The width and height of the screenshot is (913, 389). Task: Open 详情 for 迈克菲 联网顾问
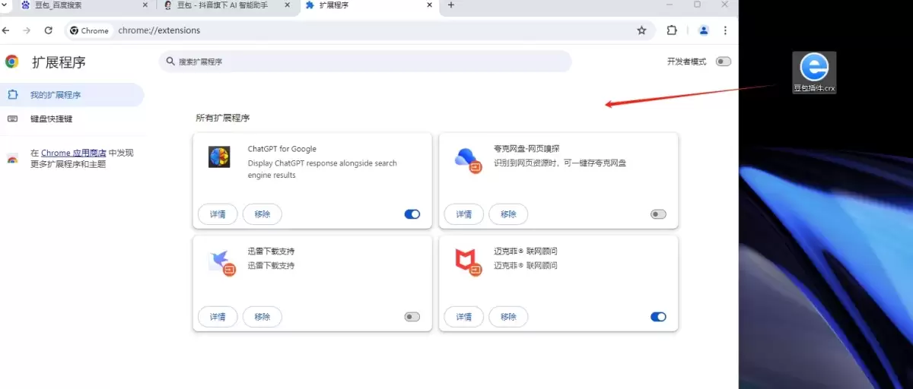click(464, 317)
